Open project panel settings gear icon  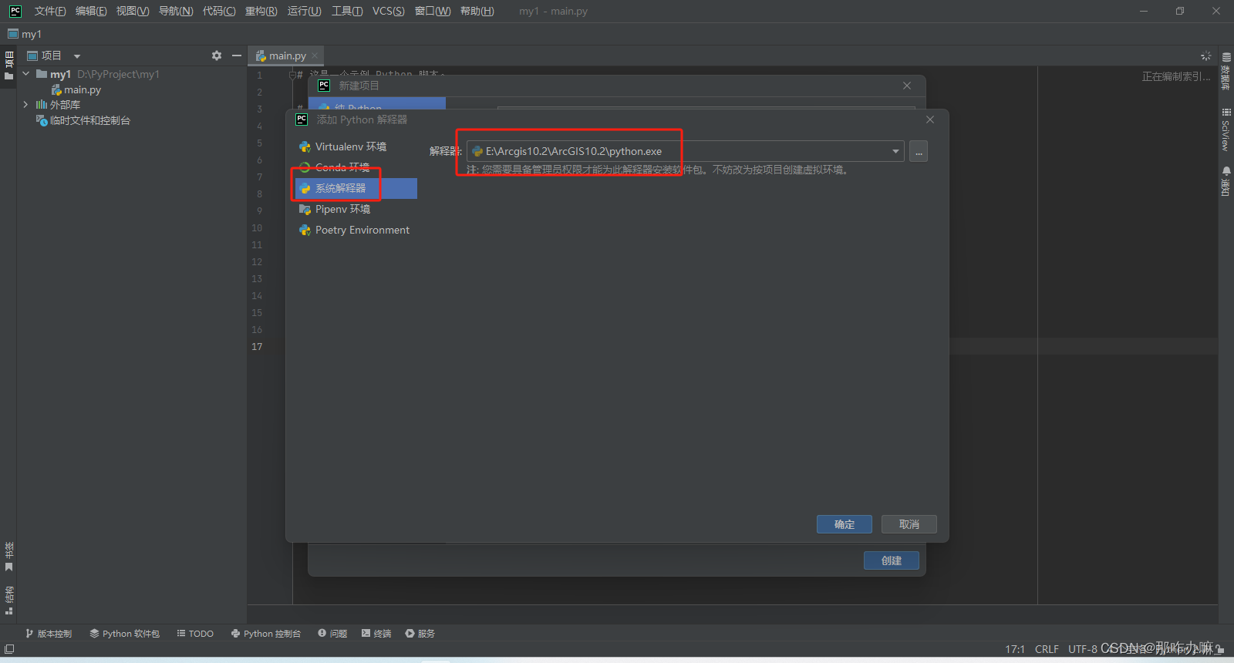(x=217, y=56)
